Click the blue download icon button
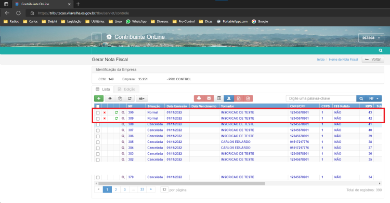The width and height of the screenshot is (390, 203). 229,98
